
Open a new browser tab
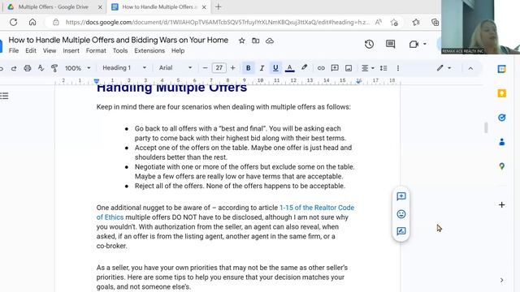point(219,7)
